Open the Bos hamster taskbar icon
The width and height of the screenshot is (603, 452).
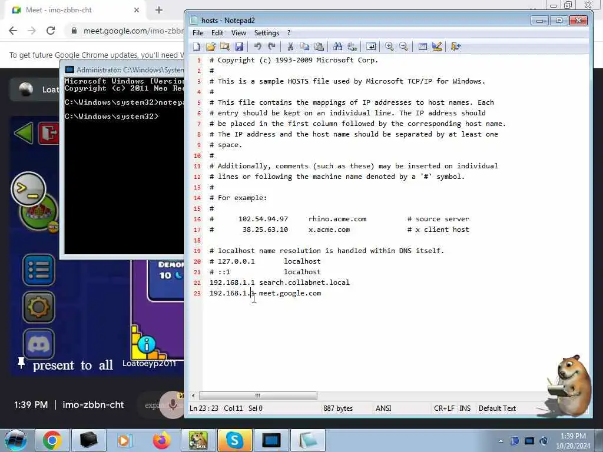point(198,440)
